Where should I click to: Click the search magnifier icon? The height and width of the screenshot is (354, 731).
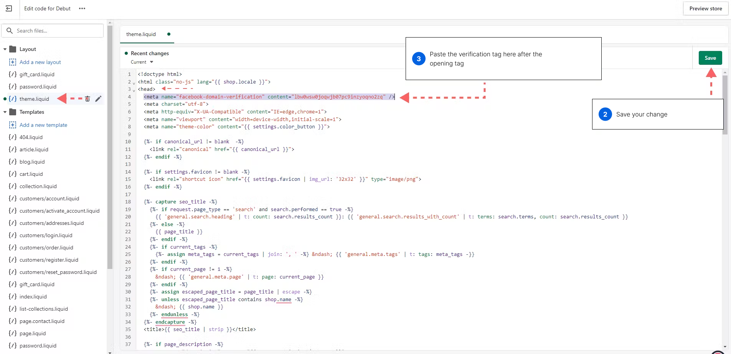point(10,31)
